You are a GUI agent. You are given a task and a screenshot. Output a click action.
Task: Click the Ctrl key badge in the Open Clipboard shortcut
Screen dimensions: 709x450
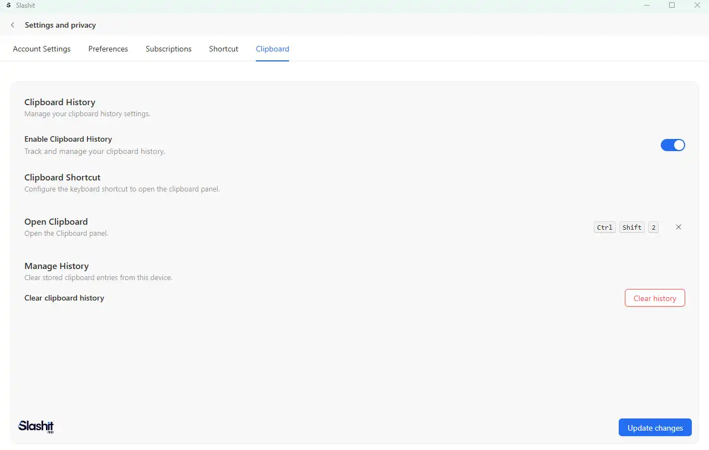pos(605,227)
